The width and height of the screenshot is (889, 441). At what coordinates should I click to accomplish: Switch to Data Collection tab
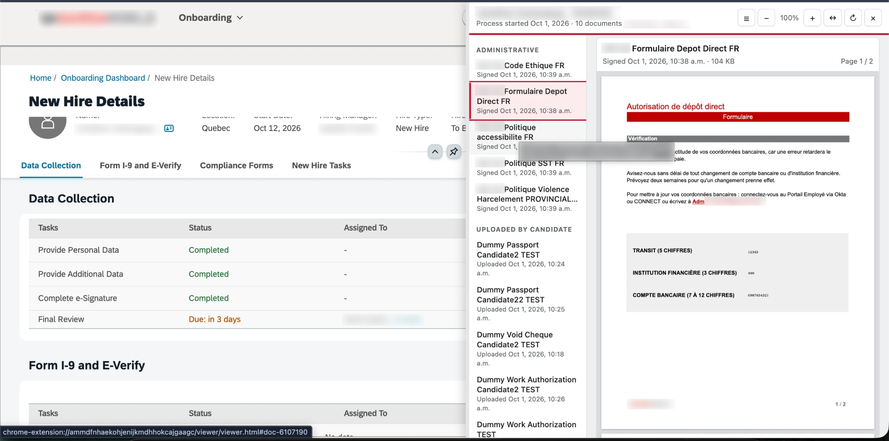tap(51, 166)
